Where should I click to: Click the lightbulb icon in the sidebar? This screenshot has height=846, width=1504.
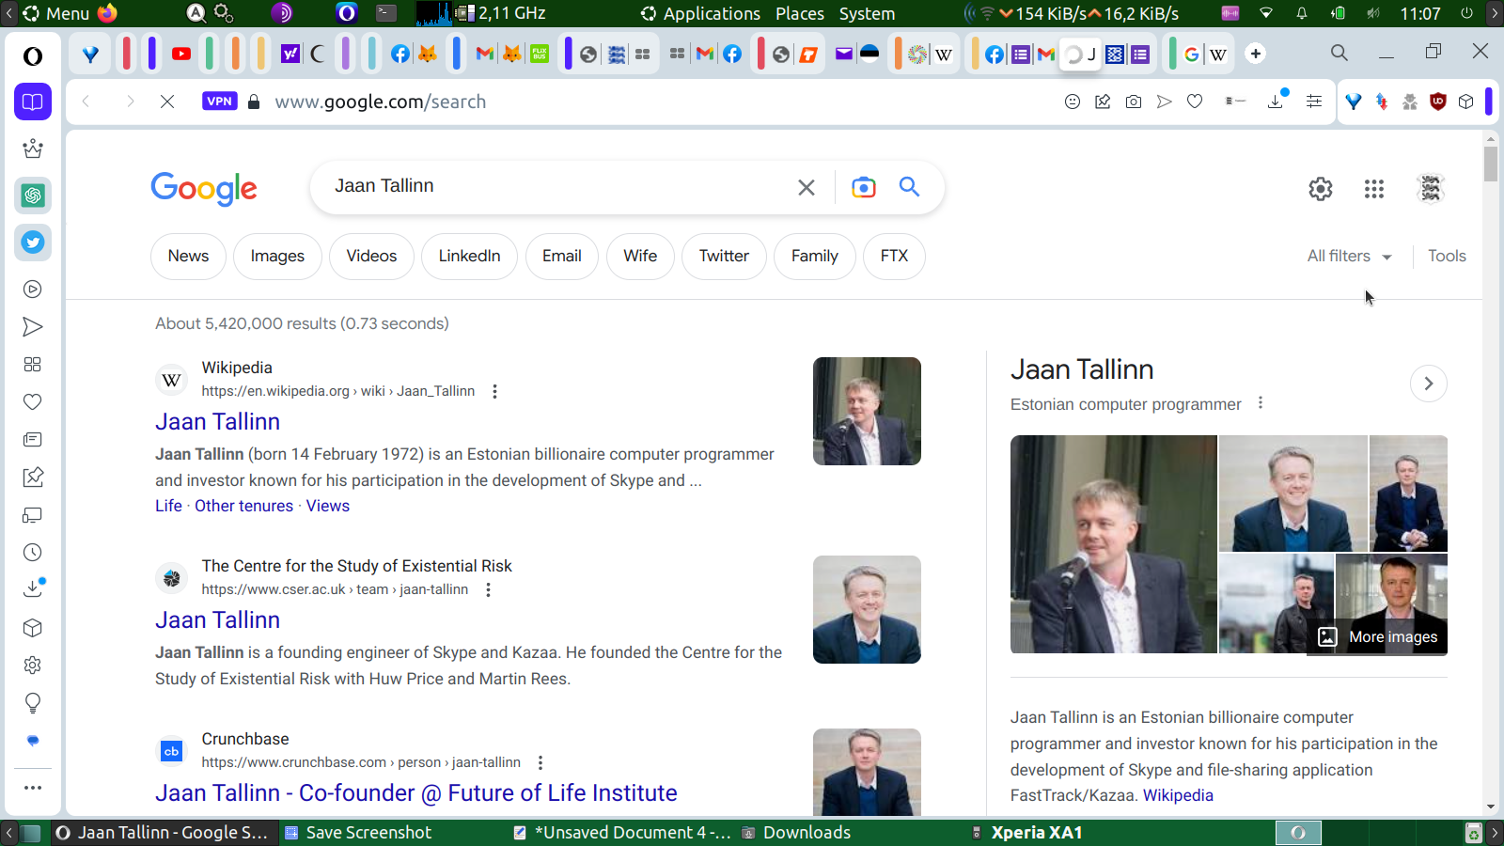click(x=33, y=703)
